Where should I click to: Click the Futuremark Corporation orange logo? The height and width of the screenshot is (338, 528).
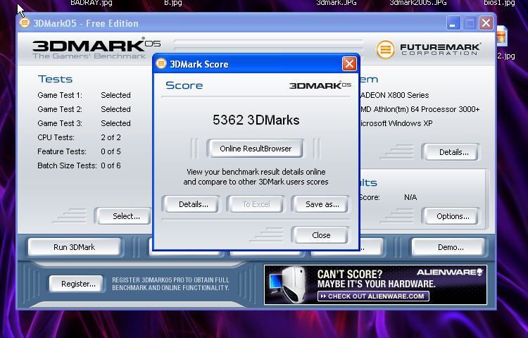(385, 49)
